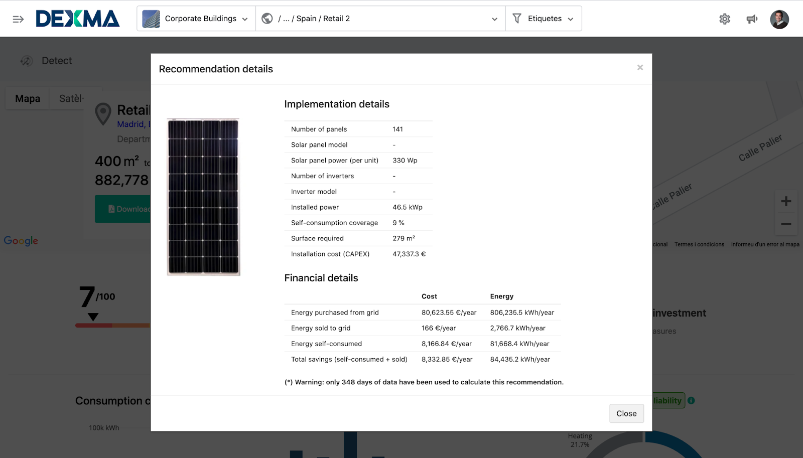Click the Solar panel model row label

(319, 144)
